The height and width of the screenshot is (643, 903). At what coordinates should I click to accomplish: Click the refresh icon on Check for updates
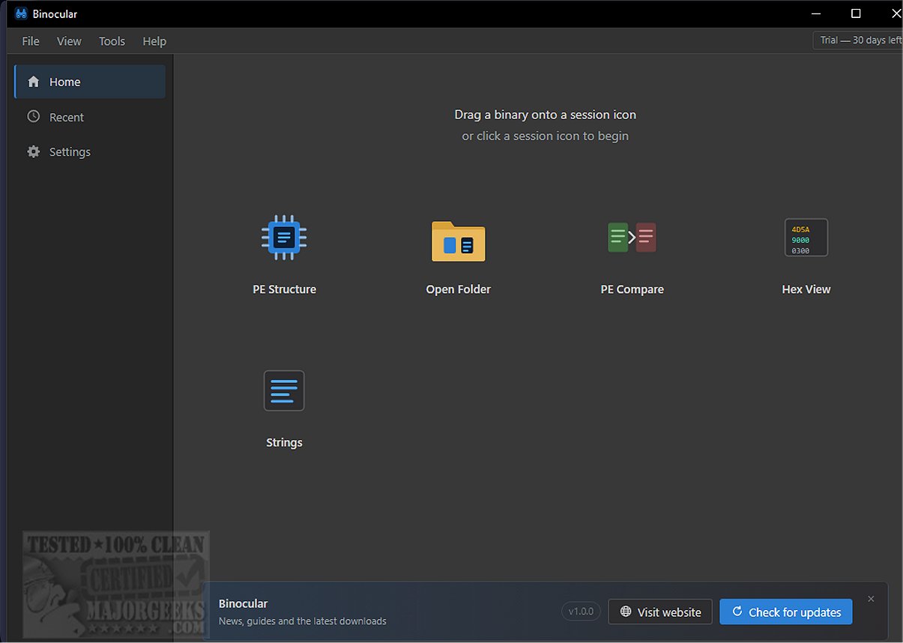[737, 612]
